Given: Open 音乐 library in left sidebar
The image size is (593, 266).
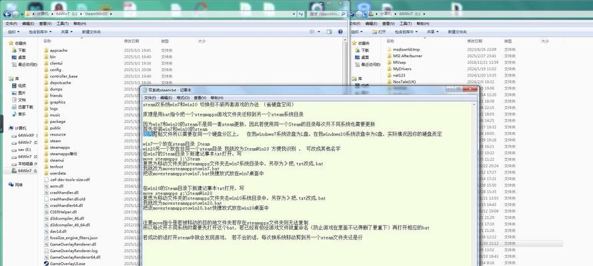Looking at the screenshot, I should pyautogui.click(x=19, y=114).
